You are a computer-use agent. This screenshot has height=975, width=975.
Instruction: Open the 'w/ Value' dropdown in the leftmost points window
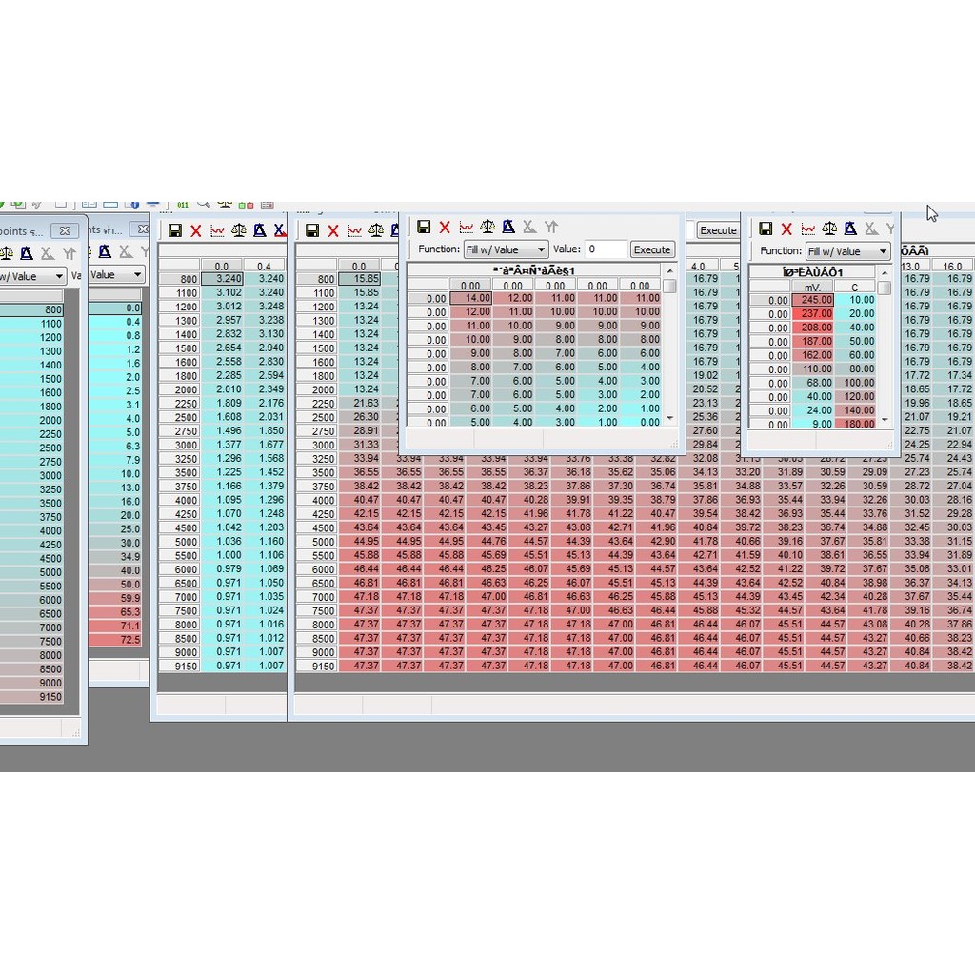point(32,276)
